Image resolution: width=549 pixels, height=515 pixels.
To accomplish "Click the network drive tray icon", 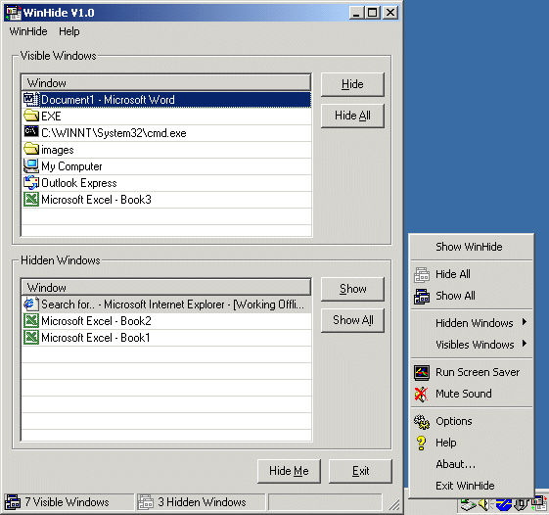I will (468, 505).
